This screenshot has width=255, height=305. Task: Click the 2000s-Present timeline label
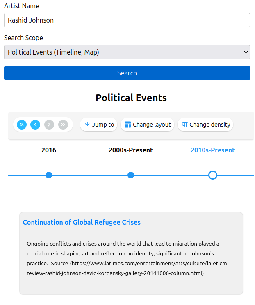pyautogui.click(x=131, y=150)
